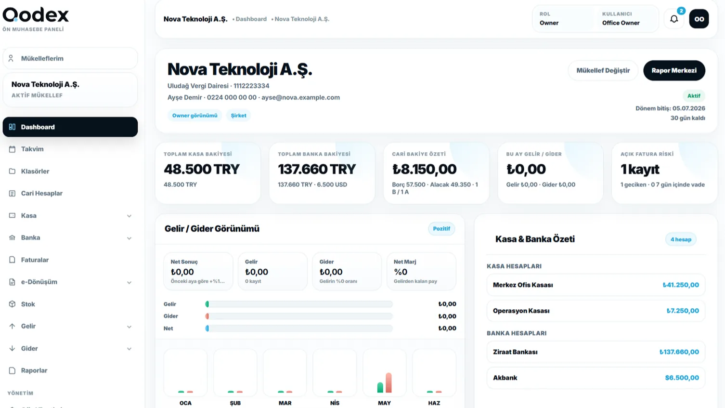
Task: Click the ROL Owner field
Action: point(563,19)
